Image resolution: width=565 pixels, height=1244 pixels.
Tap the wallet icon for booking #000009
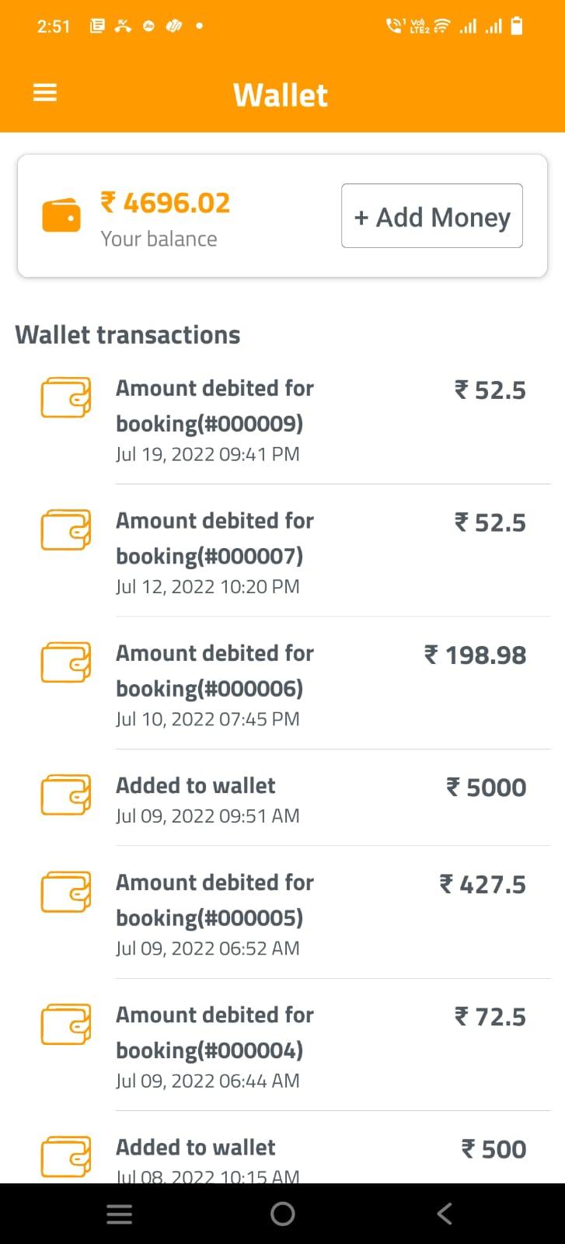click(x=66, y=397)
